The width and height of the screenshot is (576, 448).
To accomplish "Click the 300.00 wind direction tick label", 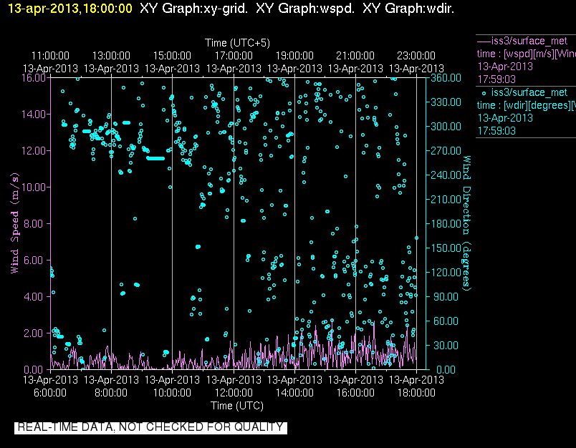I will 446,127.
